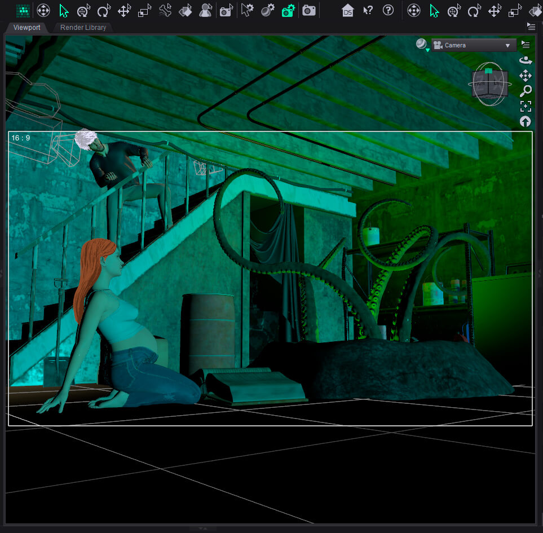Select Translate tool right of Help icon
Viewport: 543px width, 533px height.
[x=495, y=11]
